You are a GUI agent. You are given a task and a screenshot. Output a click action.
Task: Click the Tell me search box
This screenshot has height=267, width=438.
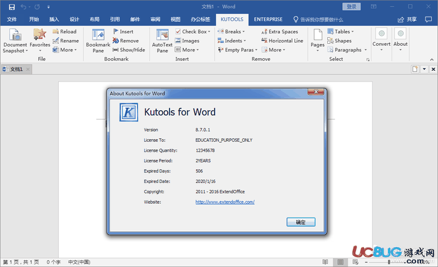(x=318, y=19)
